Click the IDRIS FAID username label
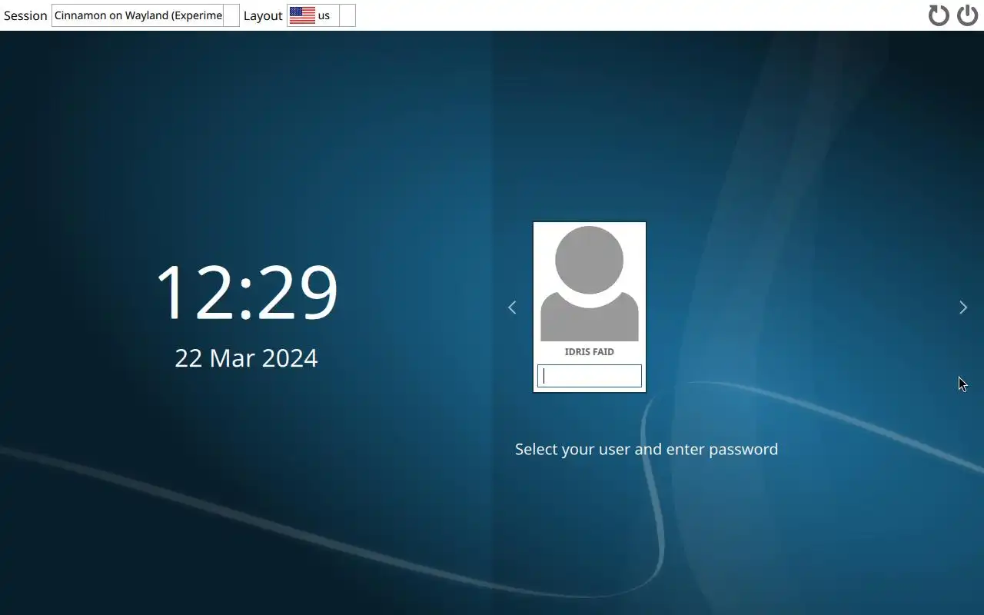Screen dimensions: 984x615 pyautogui.click(x=590, y=352)
